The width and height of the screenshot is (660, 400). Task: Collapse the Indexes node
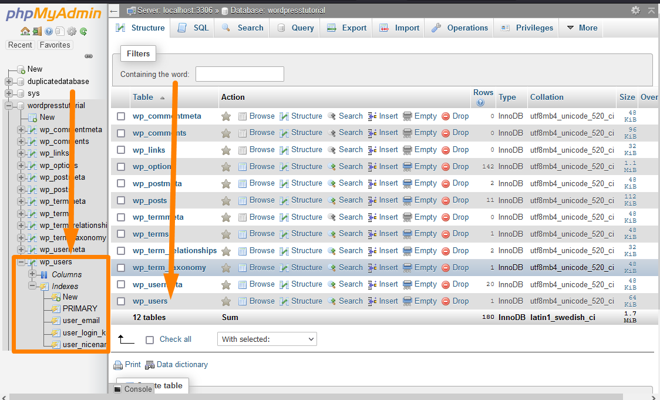coord(32,286)
